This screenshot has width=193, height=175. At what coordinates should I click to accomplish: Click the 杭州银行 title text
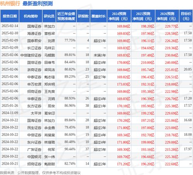pyautogui.click(x=10, y=3)
